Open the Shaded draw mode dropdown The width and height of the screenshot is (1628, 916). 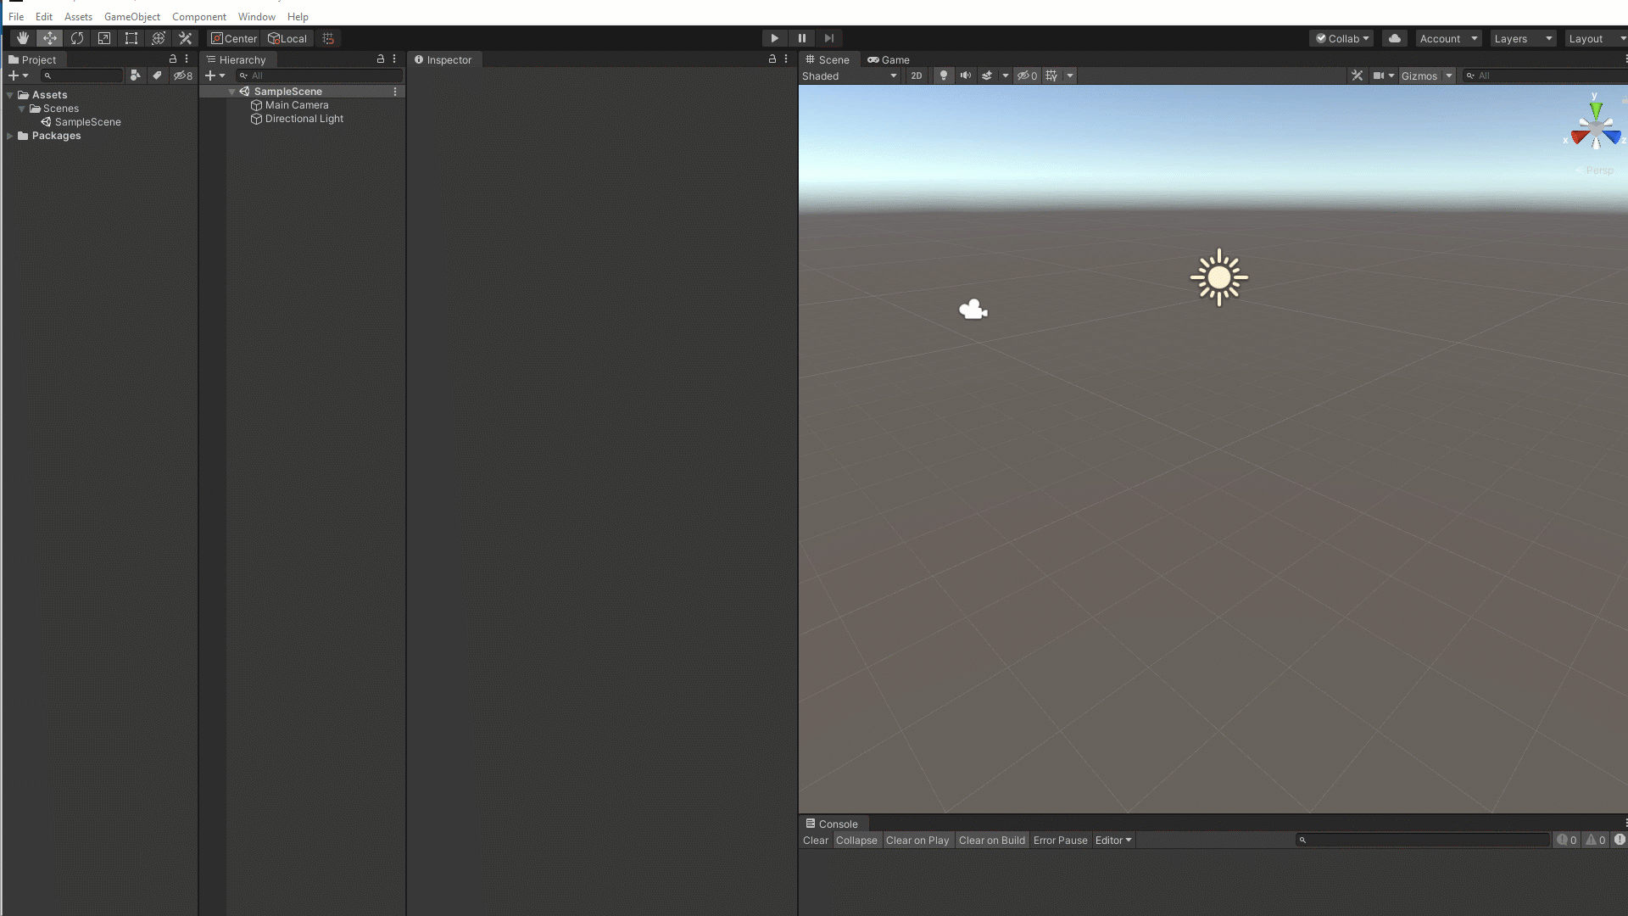[850, 75]
